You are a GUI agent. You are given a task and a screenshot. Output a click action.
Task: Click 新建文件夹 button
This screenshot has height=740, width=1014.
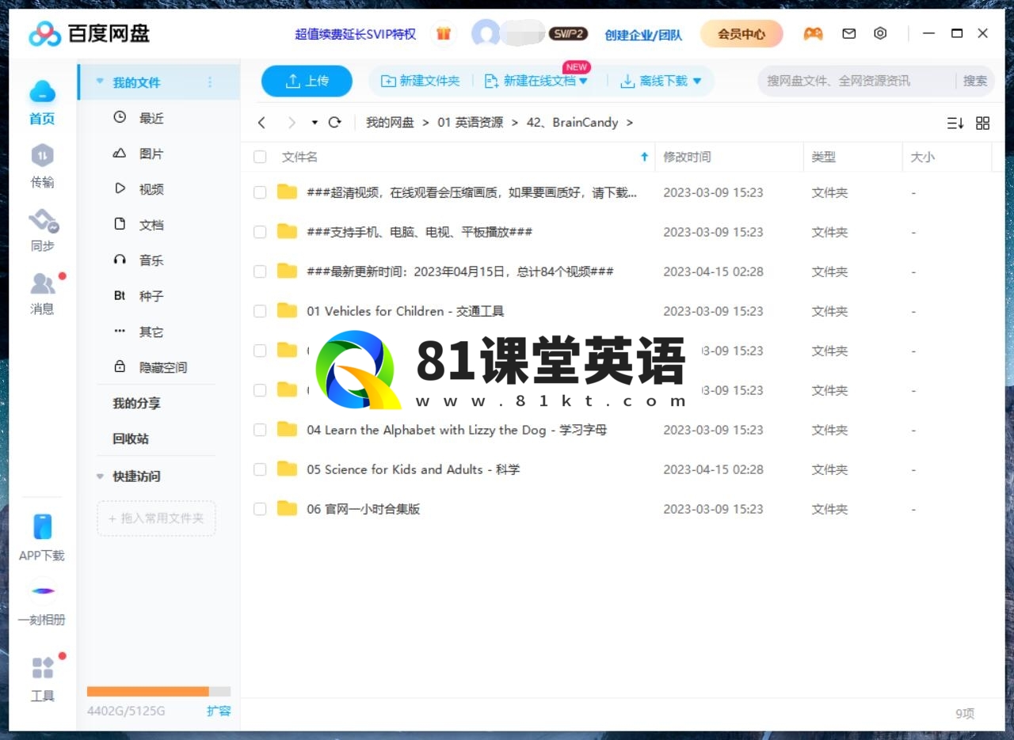[x=420, y=81]
